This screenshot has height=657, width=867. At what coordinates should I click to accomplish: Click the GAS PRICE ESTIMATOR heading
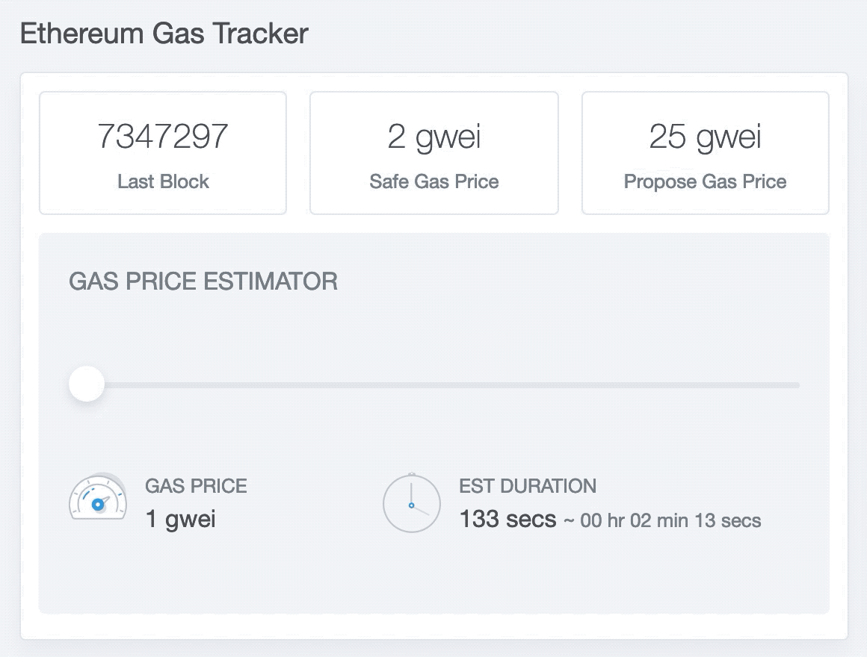click(203, 281)
